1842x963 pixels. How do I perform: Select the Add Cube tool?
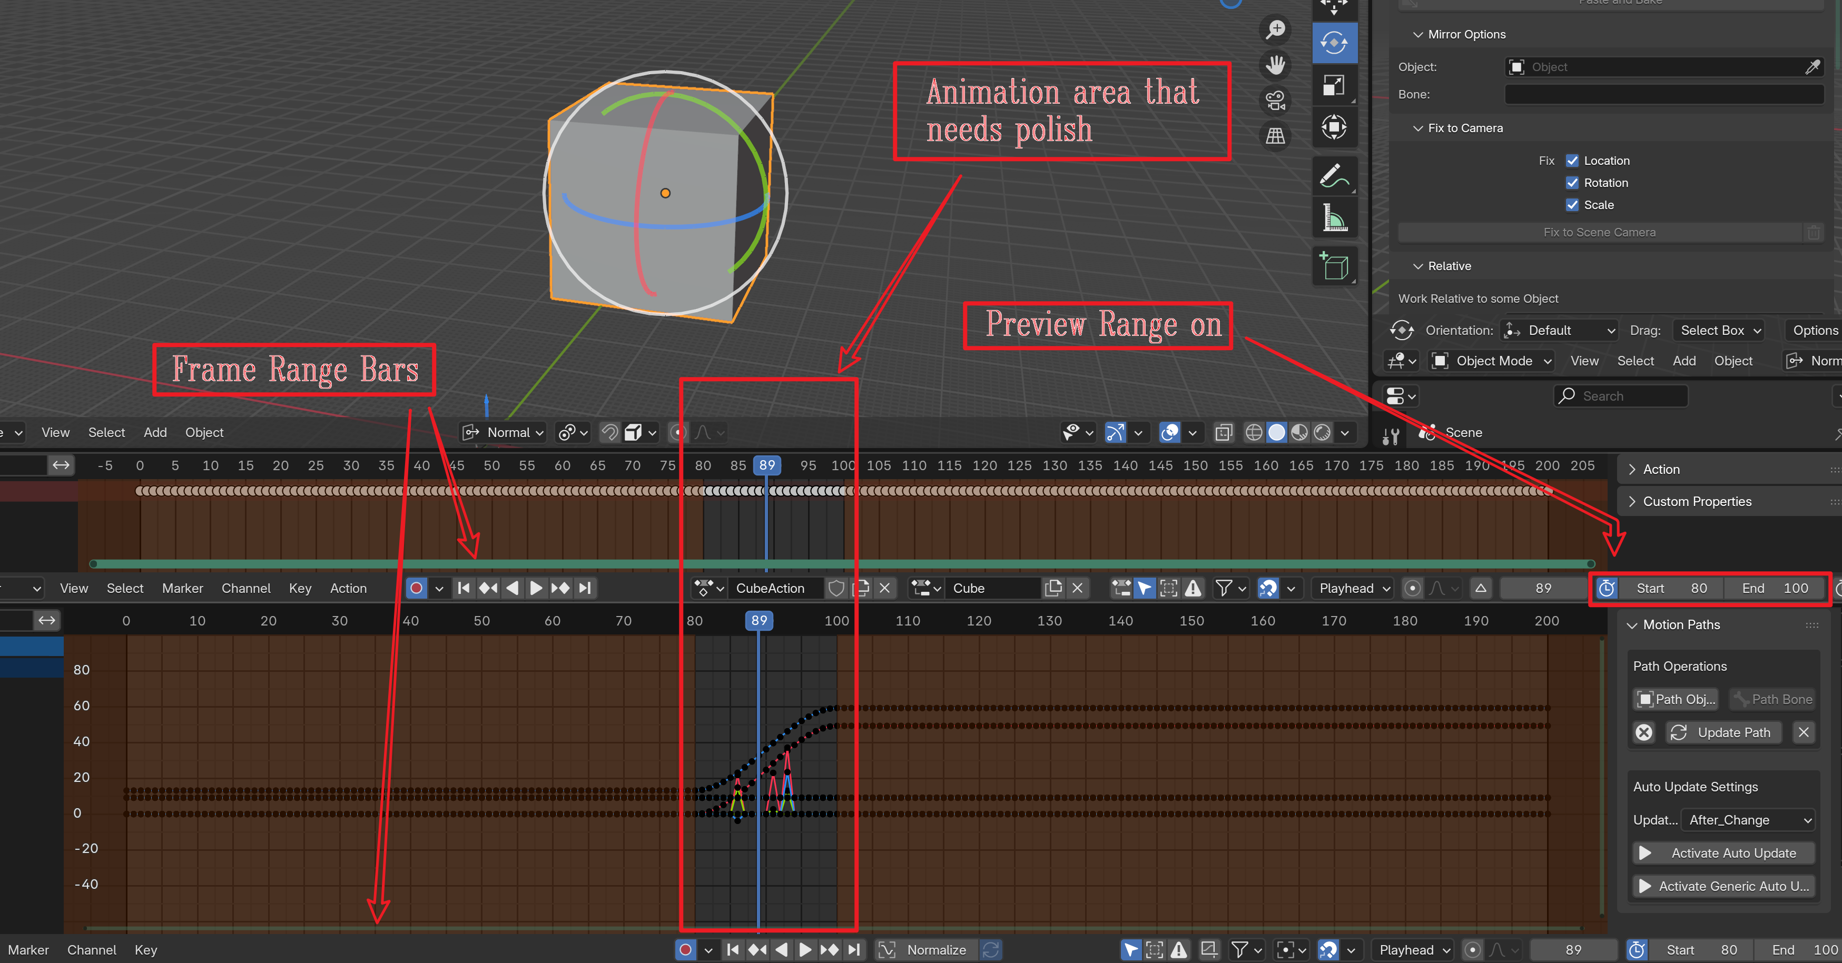(x=1334, y=266)
